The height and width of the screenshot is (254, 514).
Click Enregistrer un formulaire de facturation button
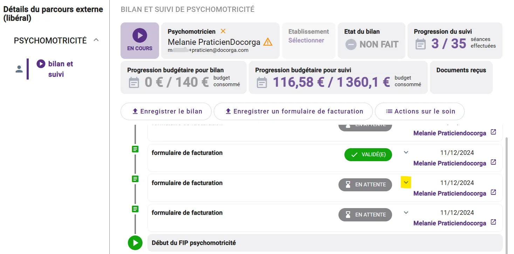tap(293, 111)
